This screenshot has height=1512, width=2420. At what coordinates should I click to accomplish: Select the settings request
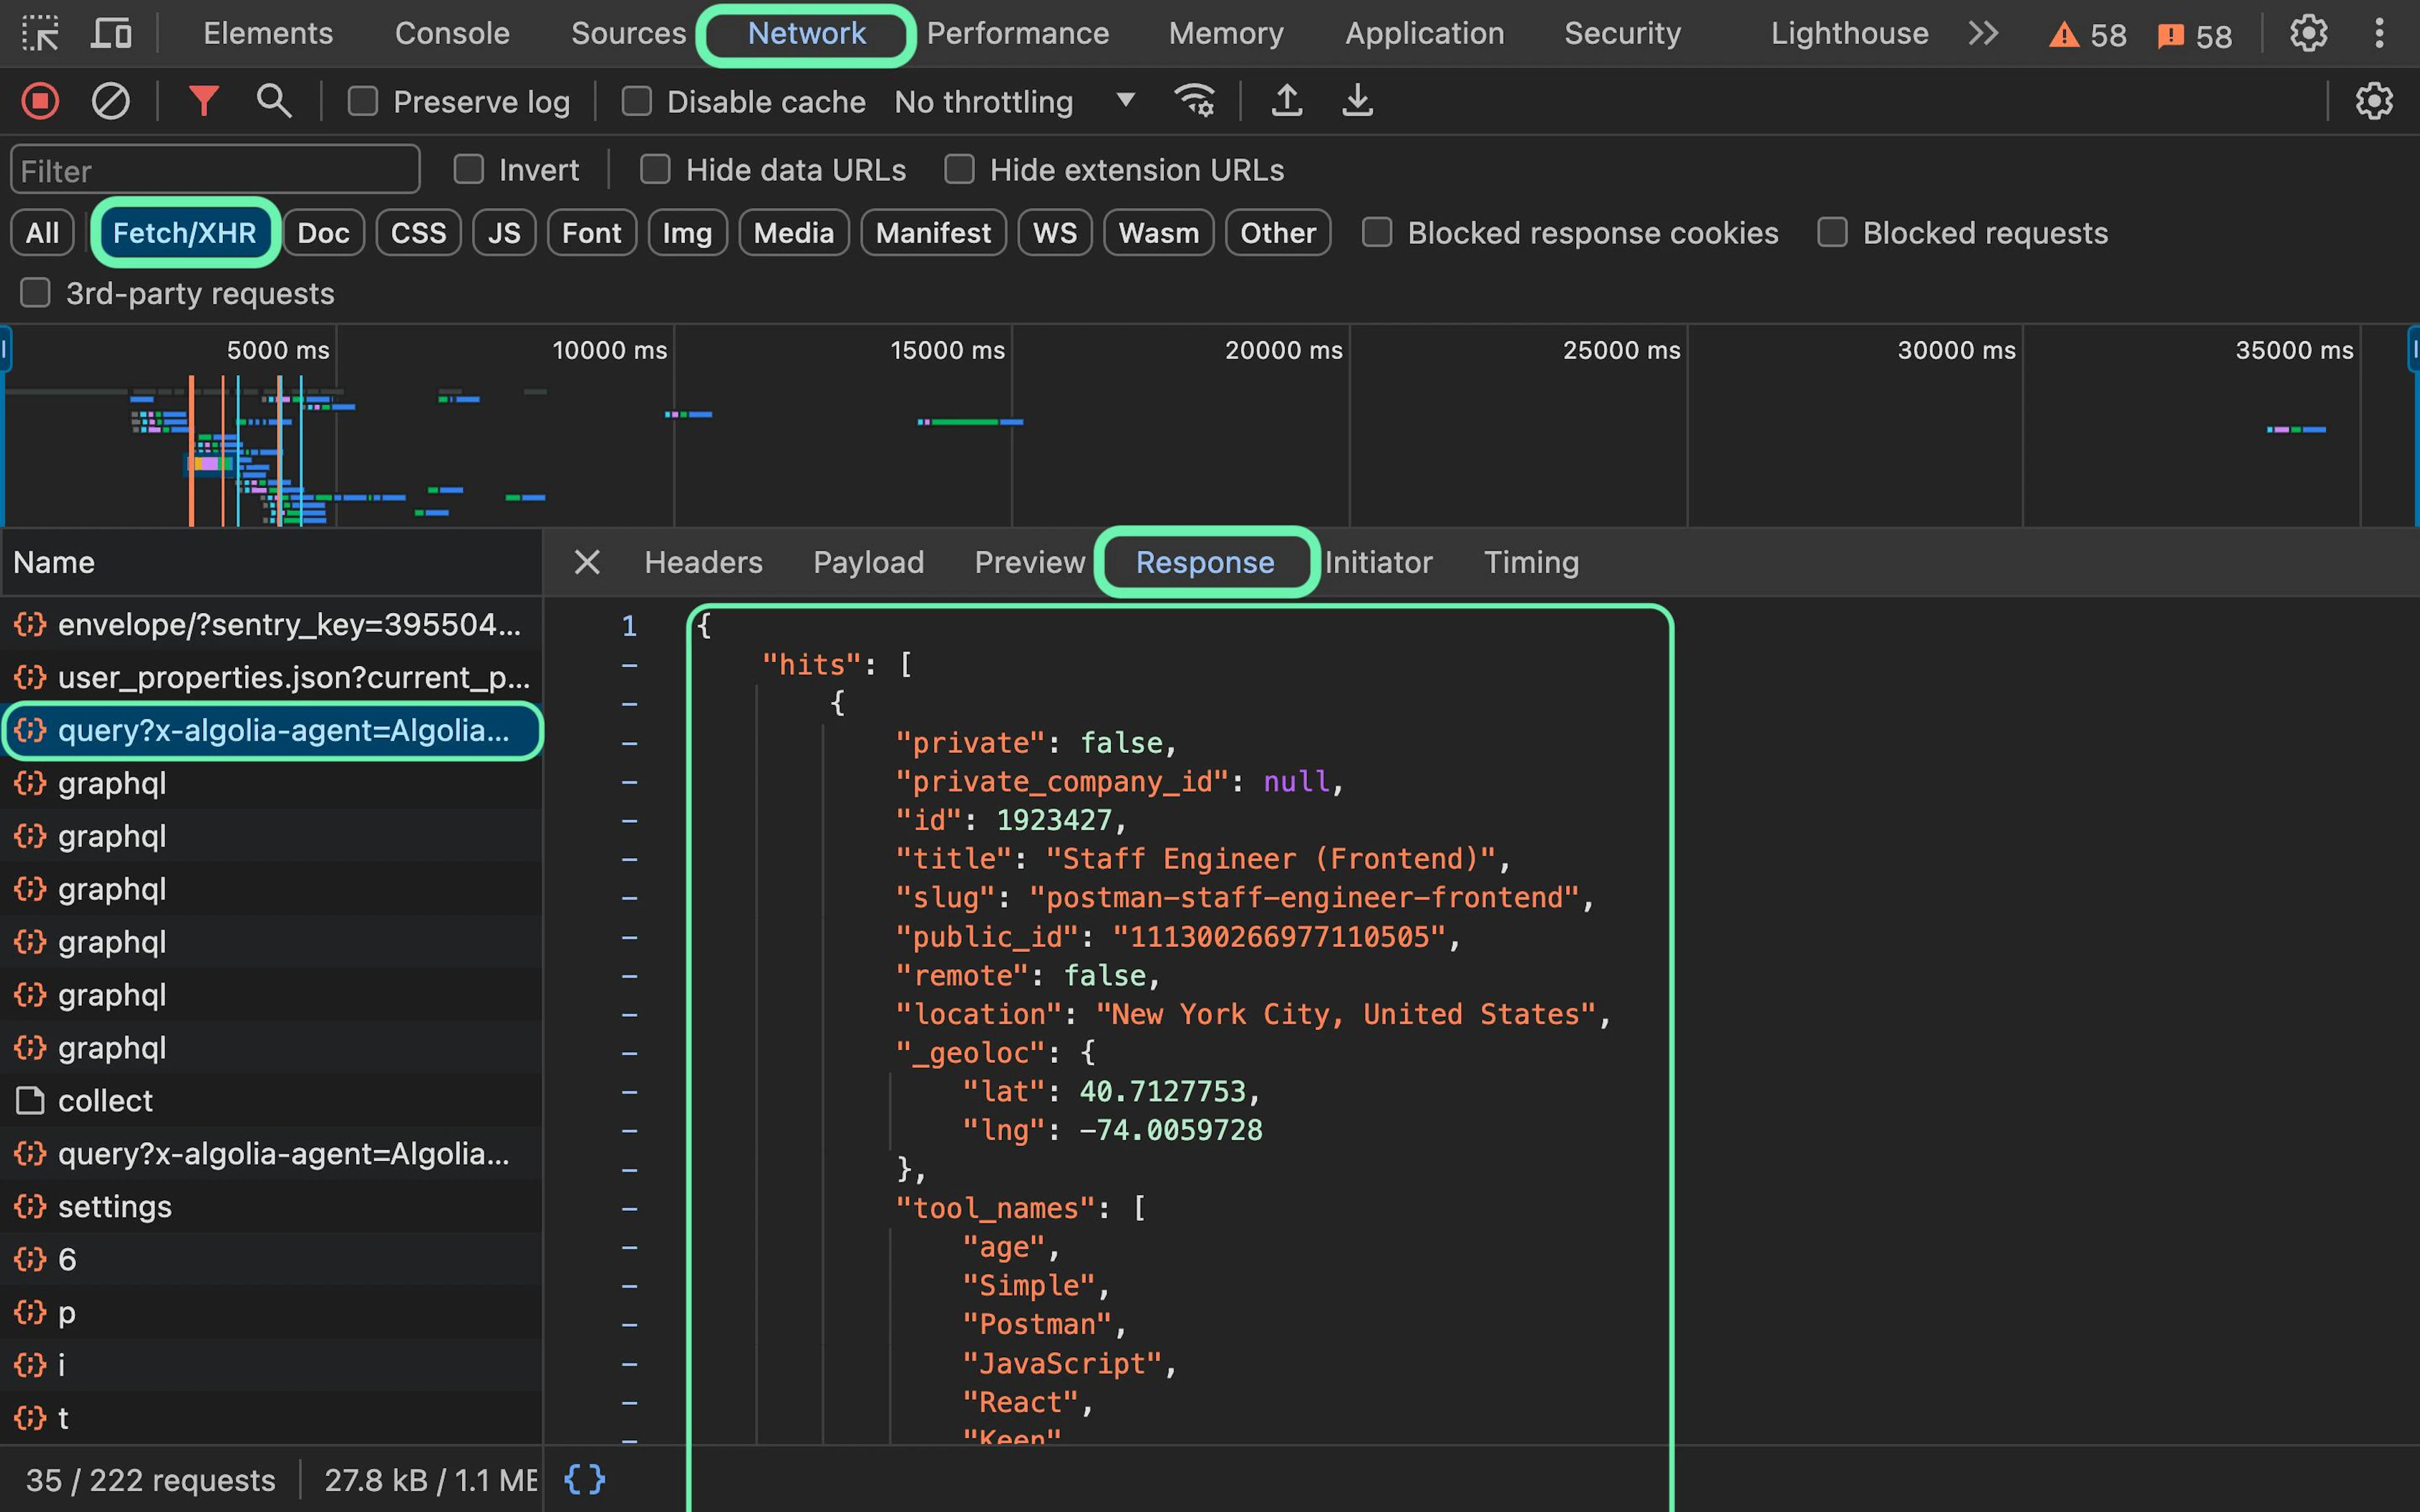click(271, 1207)
